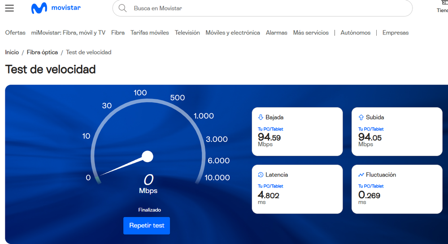Click the Bajada download arrow icon
The image size is (448, 244).
click(x=261, y=117)
